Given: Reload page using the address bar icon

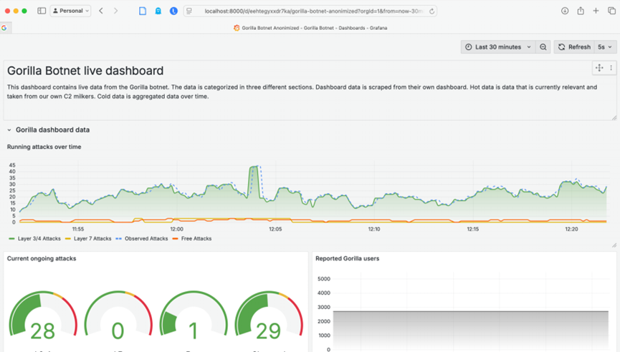Looking at the screenshot, I should [431, 11].
